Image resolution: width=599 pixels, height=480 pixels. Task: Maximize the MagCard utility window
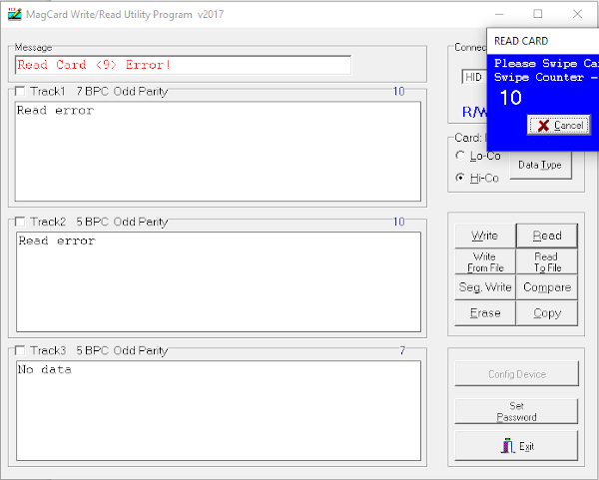coord(538,14)
